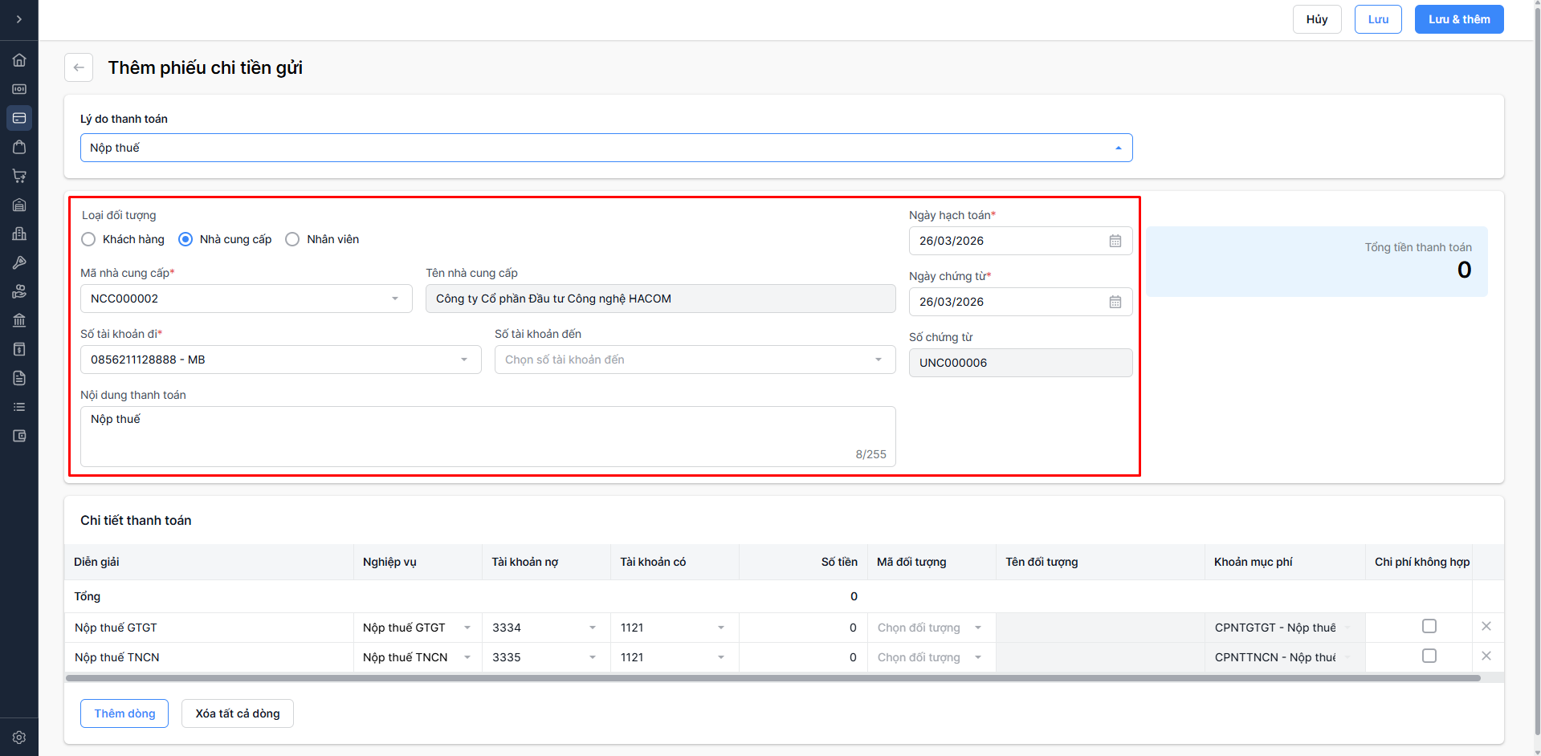Screen dimensions: 1541x756
Task: Open the Lý do thanh toán dropdown
Action: point(606,148)
